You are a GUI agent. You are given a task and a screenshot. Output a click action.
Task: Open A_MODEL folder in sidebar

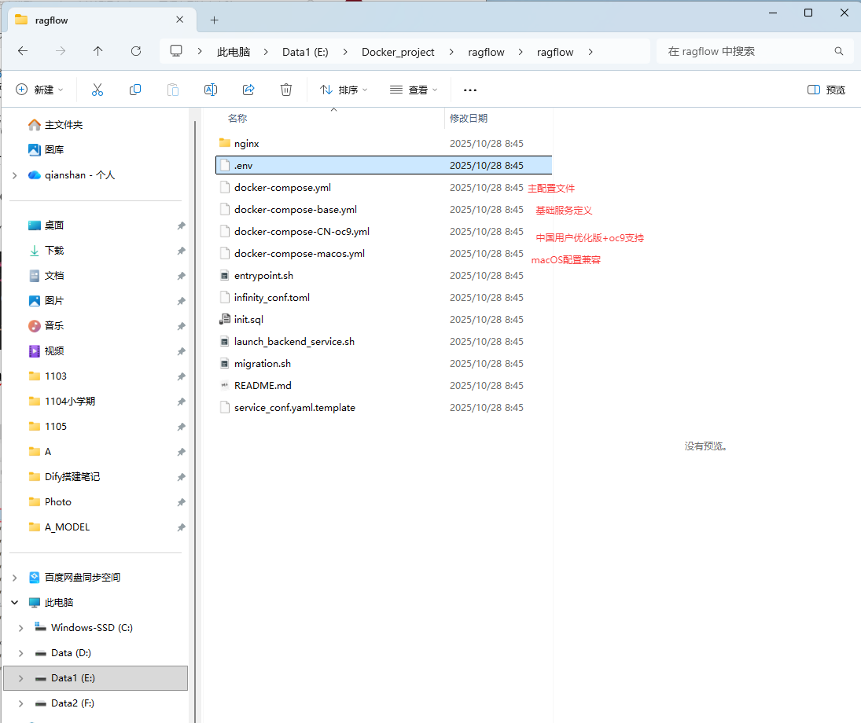point(59,527)
